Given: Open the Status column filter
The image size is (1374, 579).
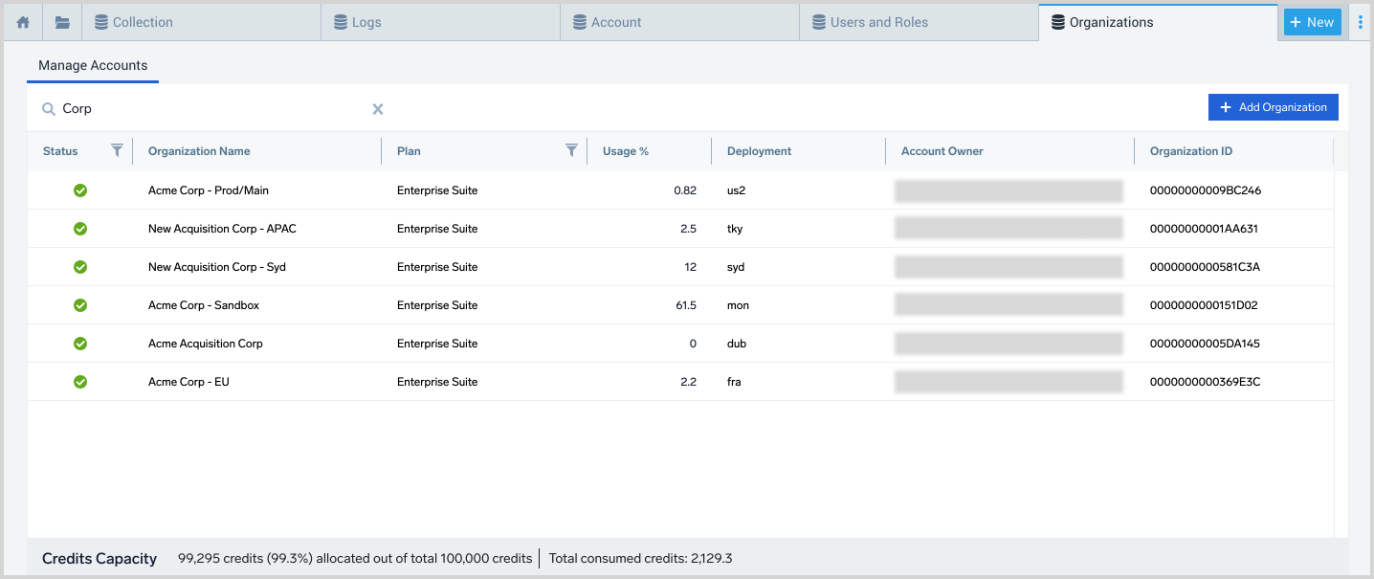Looking at the screenshot, I should click(x=117, y=150).
